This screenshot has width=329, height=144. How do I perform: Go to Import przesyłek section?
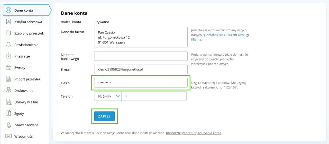pyautogui.click(x=27, y=79)
